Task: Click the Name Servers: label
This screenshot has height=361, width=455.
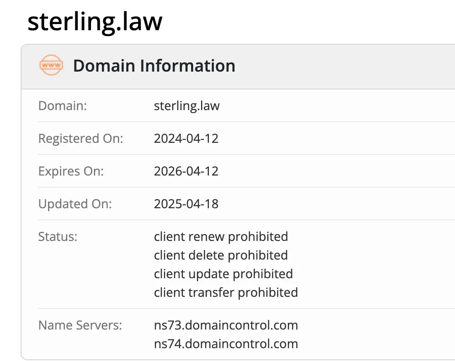Action: (80, 325)
